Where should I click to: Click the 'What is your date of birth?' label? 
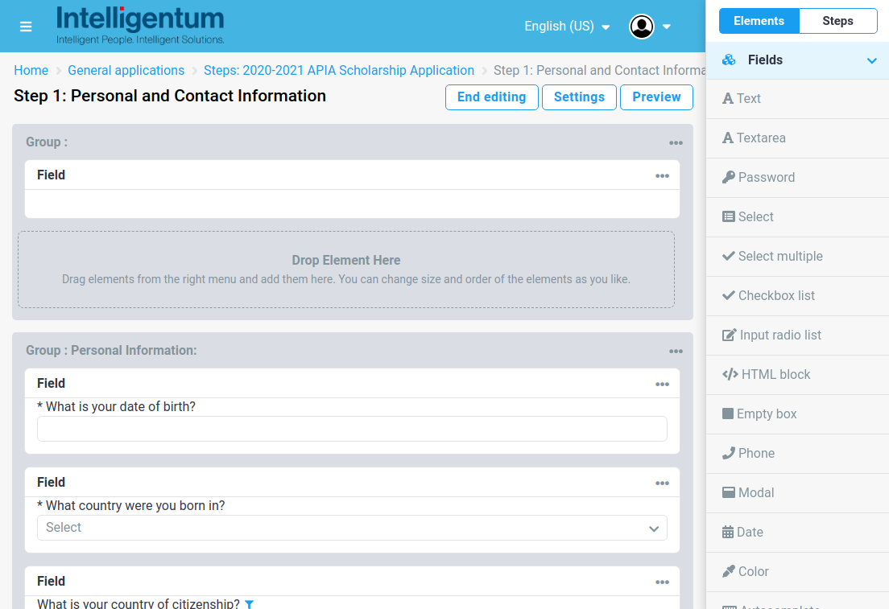[x=116, y=407]
